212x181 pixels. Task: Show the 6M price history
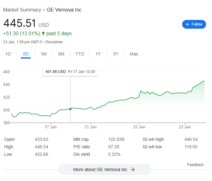click(61, 54)
